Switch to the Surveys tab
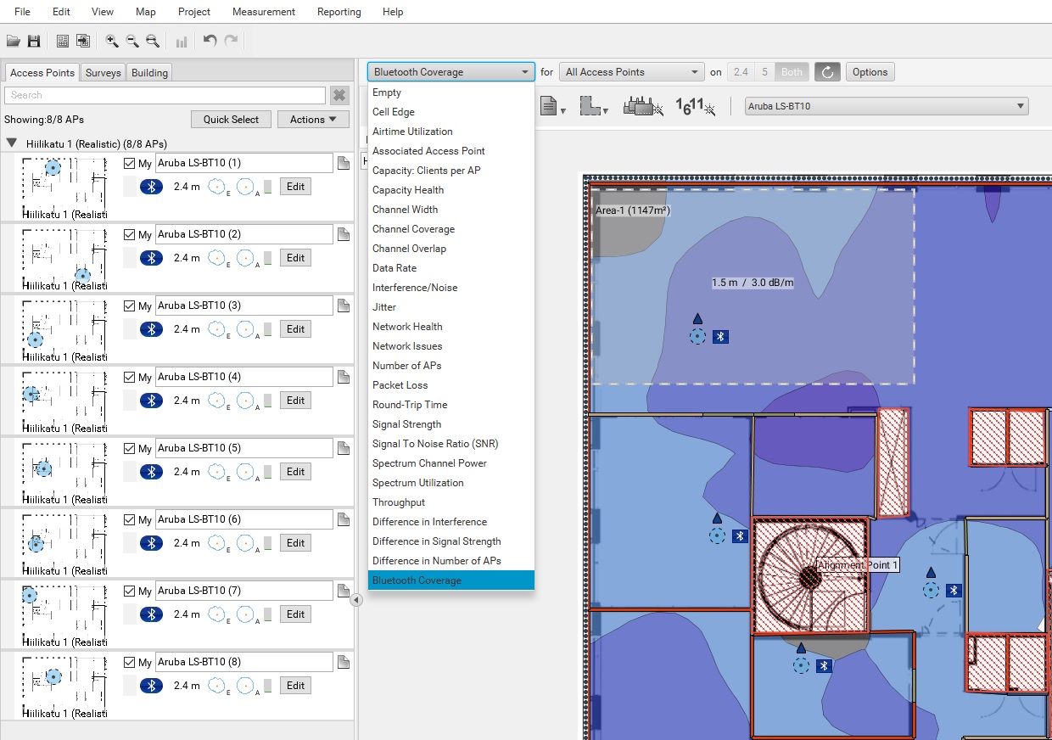1052x740 pixels. pyautogui.click(x=104, y=73)
